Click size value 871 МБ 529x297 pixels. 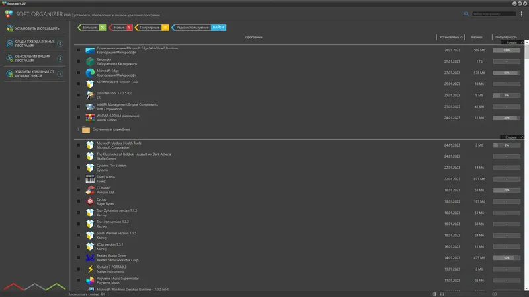479,179
